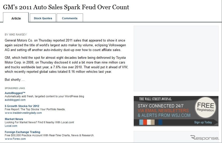Visit the Local.com link
This screenshot has height=143, width=222.
point(11,126)
